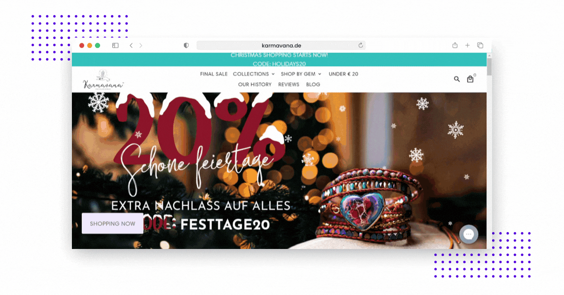Image resolution: width=564 pixels, height=295 pixels.
Task: Expand the Shop by Gem dropdown
Action: (301, 74)
